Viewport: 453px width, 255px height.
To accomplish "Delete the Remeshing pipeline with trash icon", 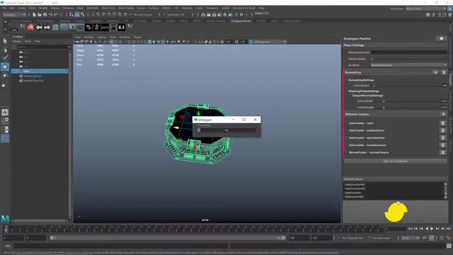I will click(x=444, y=72).
